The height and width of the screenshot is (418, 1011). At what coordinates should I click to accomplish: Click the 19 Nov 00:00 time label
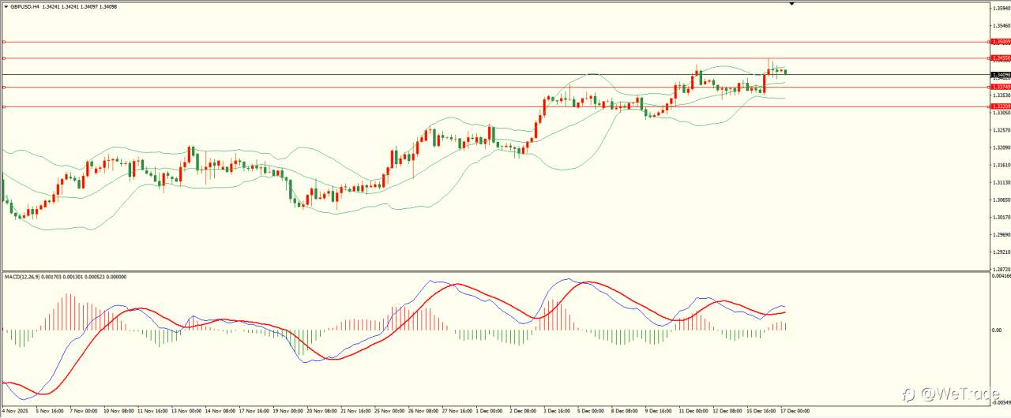(x=287, y=411)
